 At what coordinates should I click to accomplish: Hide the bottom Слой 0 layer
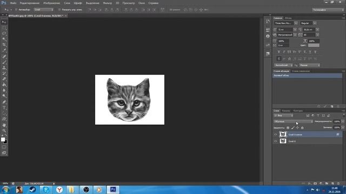point(275,141)
